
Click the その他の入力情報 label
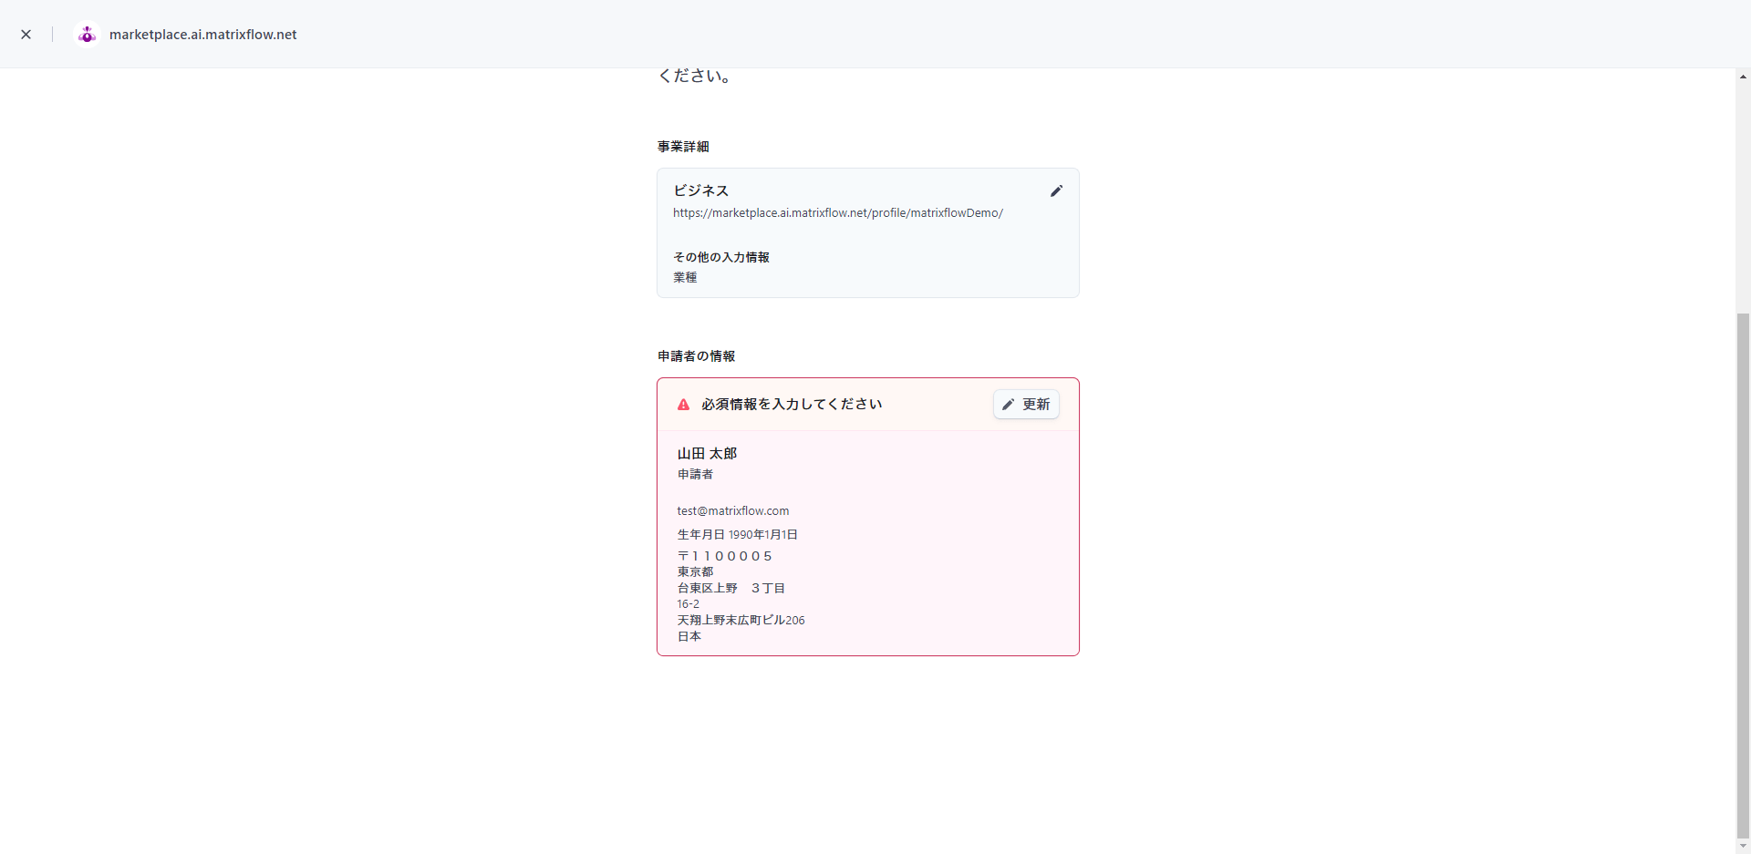[721, 257]
